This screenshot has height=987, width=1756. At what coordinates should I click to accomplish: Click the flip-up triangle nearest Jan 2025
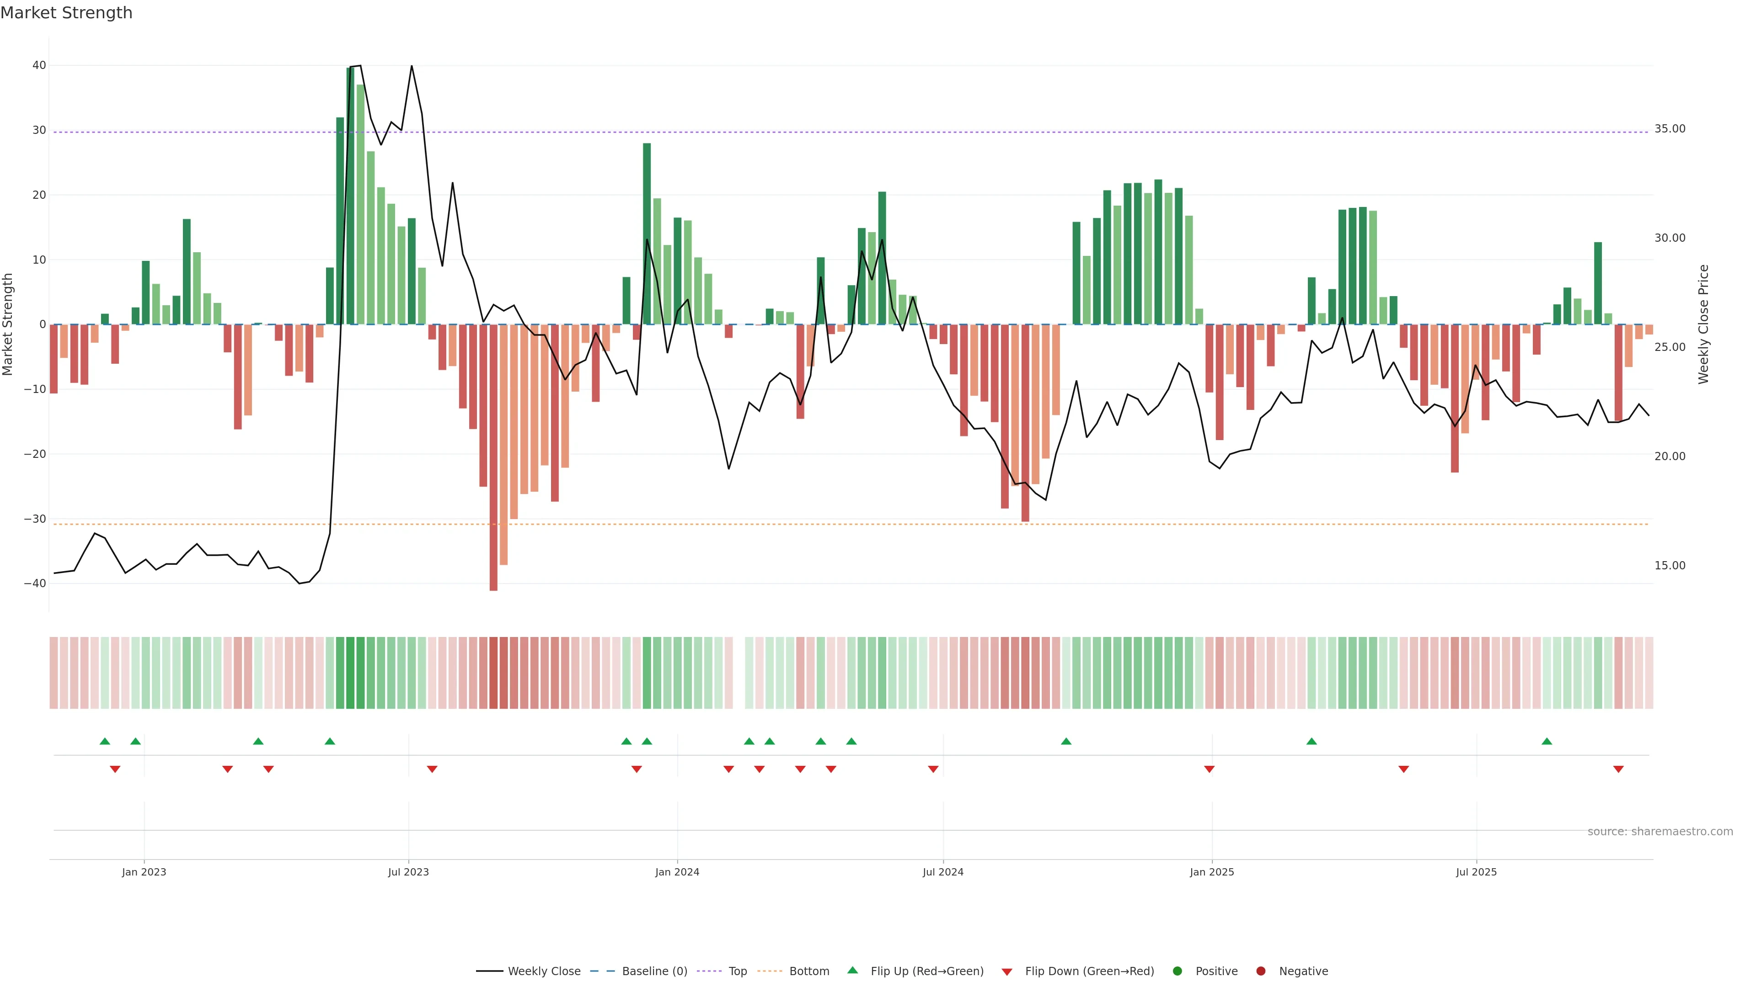[1312, 741]
